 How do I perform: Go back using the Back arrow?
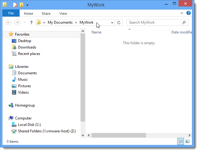coord(9,22)
